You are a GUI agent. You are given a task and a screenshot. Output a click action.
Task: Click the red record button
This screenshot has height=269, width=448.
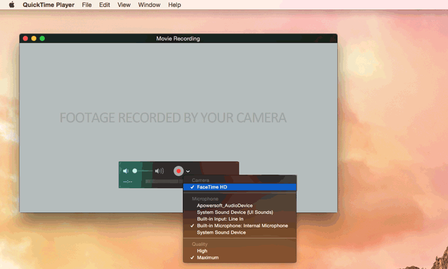coord(179,171)
